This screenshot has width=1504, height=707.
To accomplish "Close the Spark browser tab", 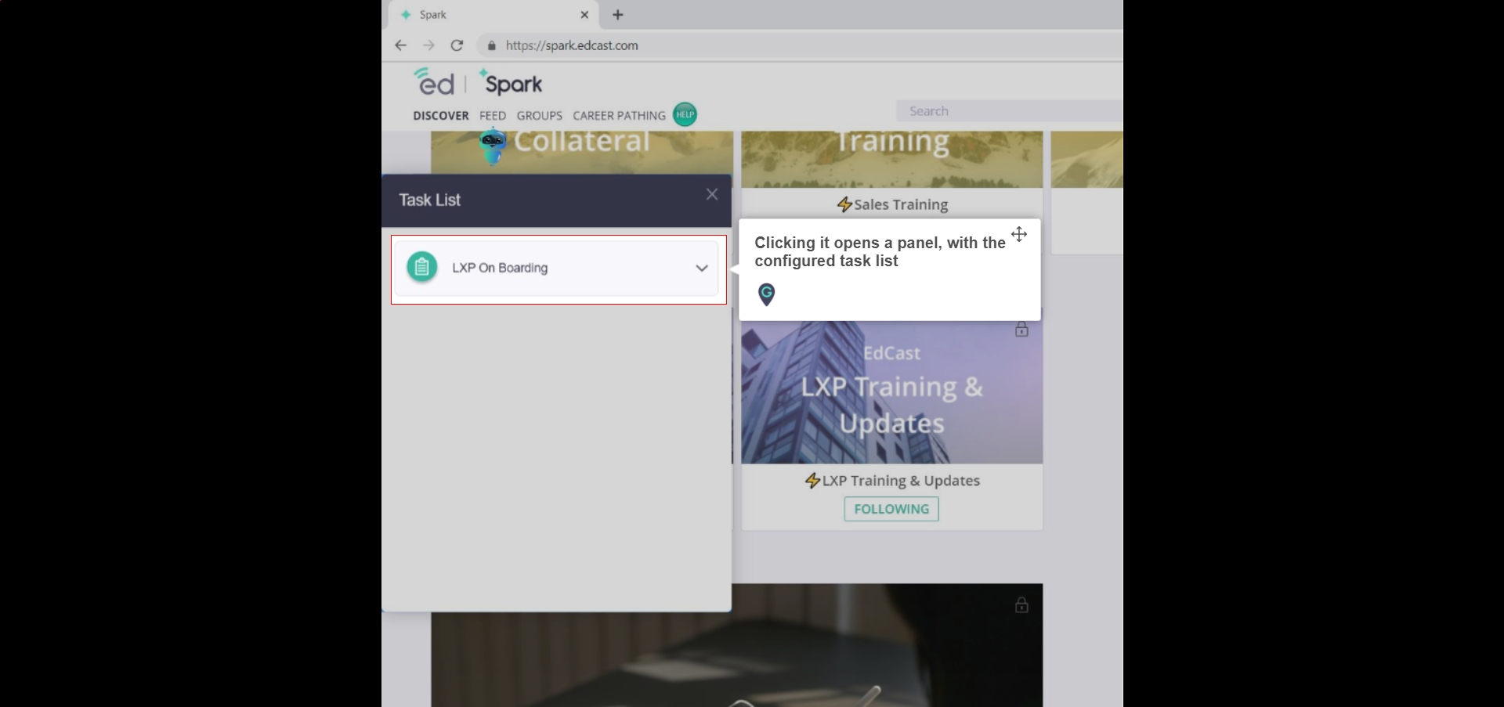I will [x=584, y=14].
